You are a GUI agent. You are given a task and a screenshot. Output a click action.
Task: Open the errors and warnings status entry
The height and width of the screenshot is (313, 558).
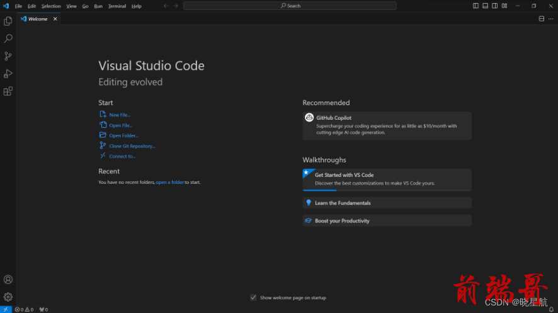click(x=24, y=309)
